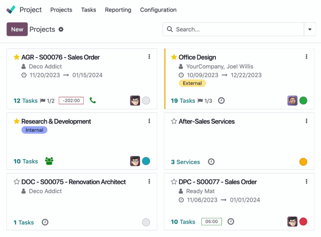
Task: Open the Projects settings gear icon
Action: [61, 29]
